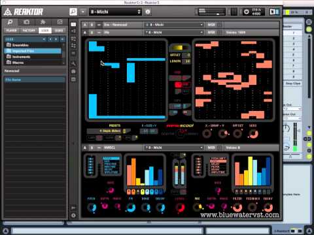
Task: Adjust the OFFSET knob below the orange grid
Action: coord(237,134)
